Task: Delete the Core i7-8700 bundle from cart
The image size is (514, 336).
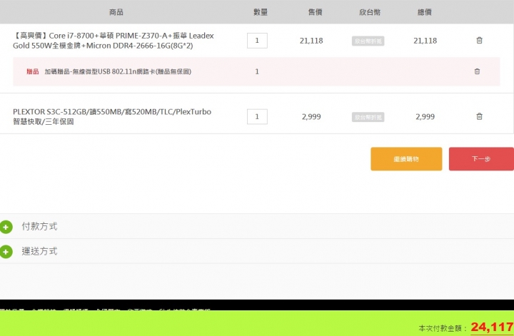Action: click(479, 40)
